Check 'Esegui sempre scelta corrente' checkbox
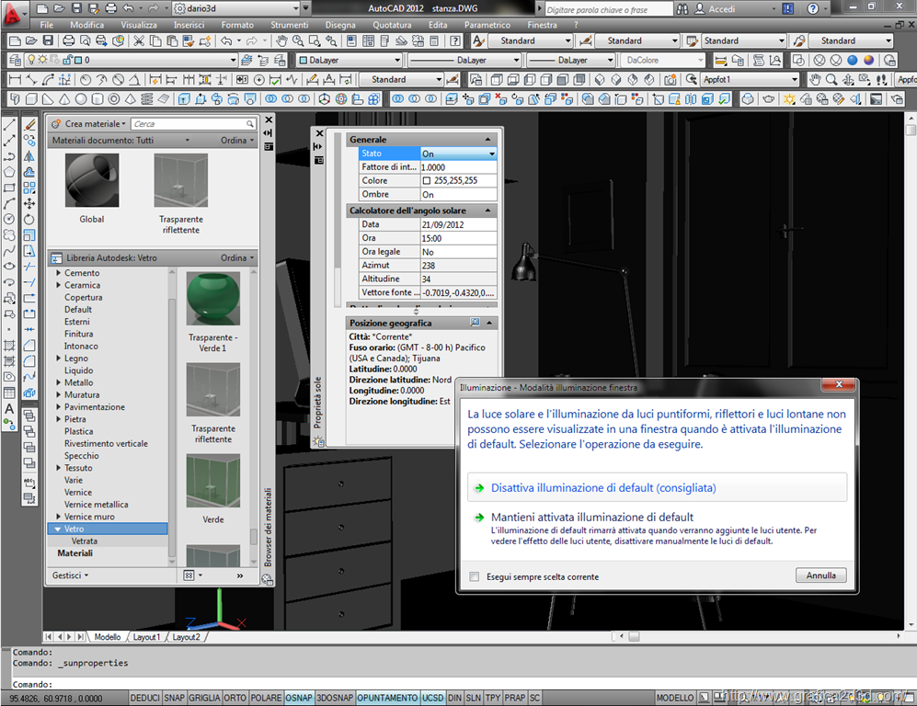This screenshot has width=917, height=706. click(x=475, y=577)
